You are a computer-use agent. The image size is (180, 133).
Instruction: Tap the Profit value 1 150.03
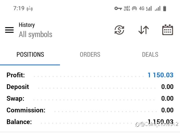(x=160, y=75)
